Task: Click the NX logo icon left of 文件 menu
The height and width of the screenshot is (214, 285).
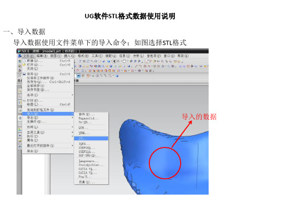Action: point(19,56)
